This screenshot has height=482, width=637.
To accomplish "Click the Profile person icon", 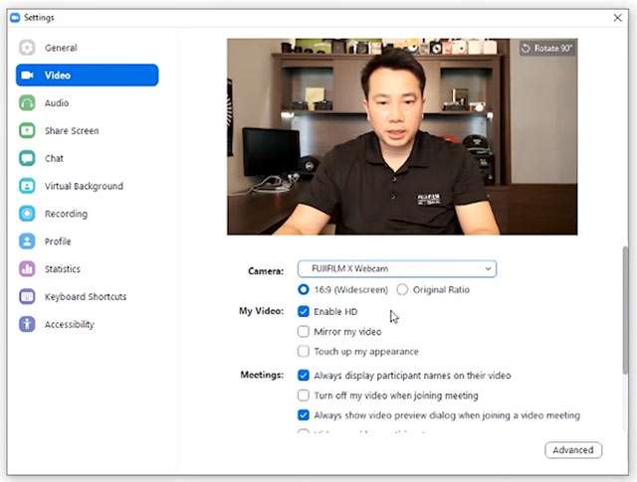I will click(27, 241).
